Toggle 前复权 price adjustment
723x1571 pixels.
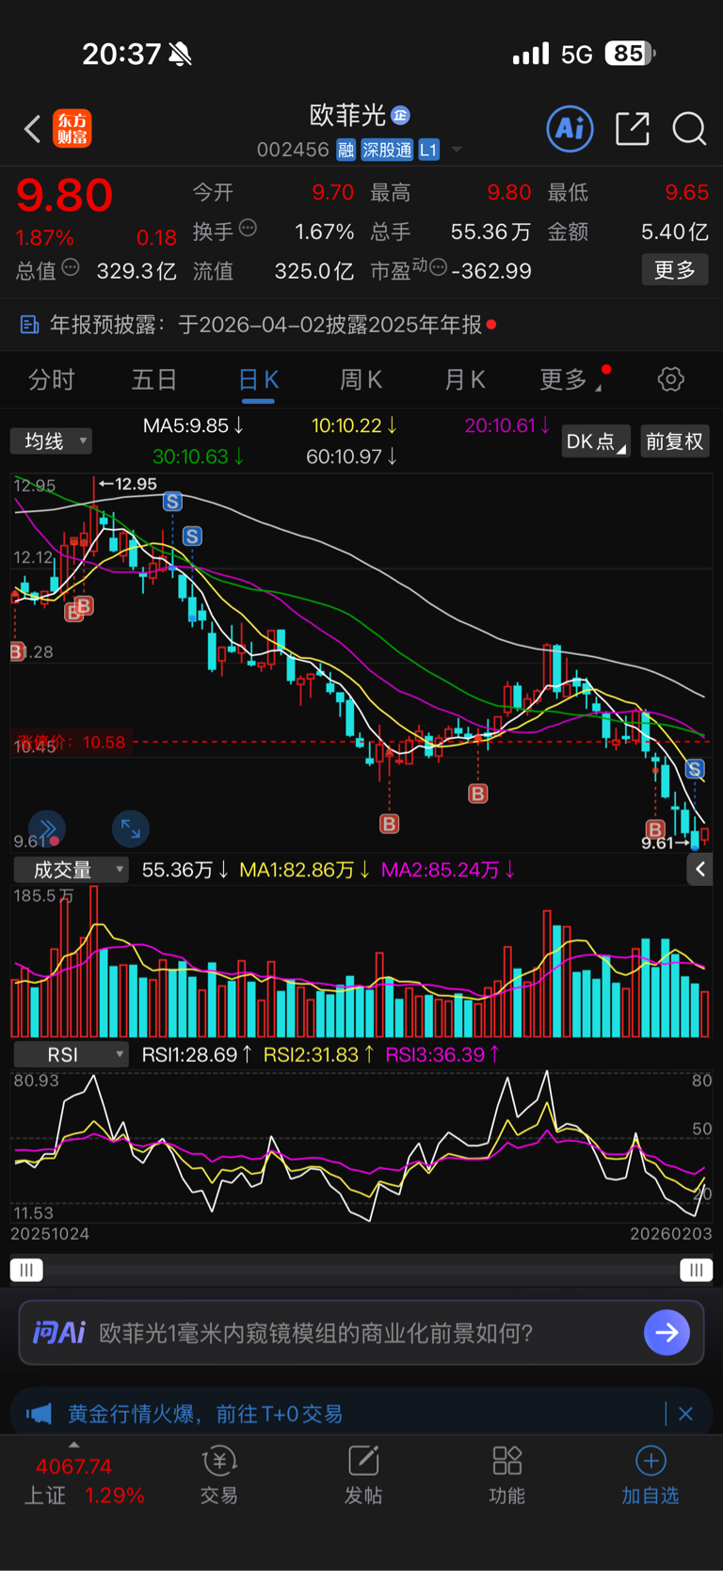point(674,441)
